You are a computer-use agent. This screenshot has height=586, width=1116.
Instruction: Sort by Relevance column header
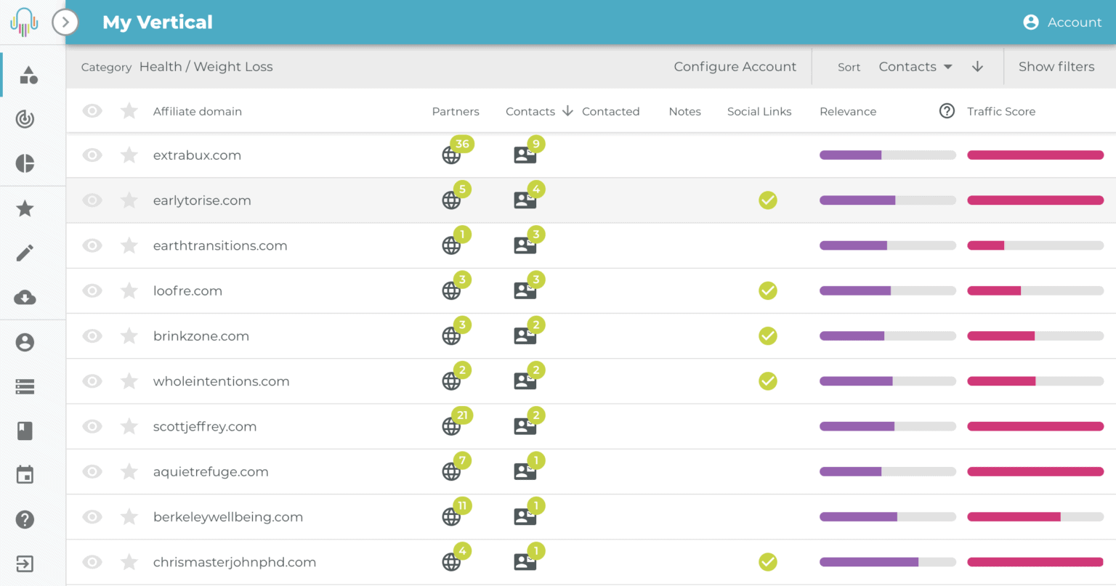[x=848, y=111]
